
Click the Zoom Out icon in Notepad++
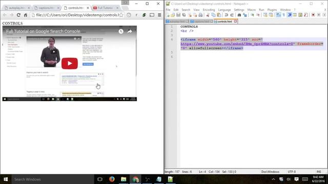[258, 15]
